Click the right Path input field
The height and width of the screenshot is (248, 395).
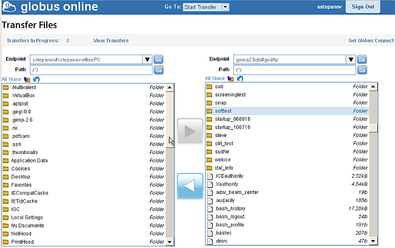[x=295, y=70]
